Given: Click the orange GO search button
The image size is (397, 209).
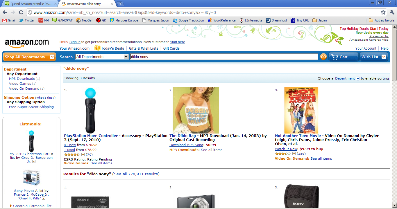Looking at the screenshot, I should (x=323, y=57).
